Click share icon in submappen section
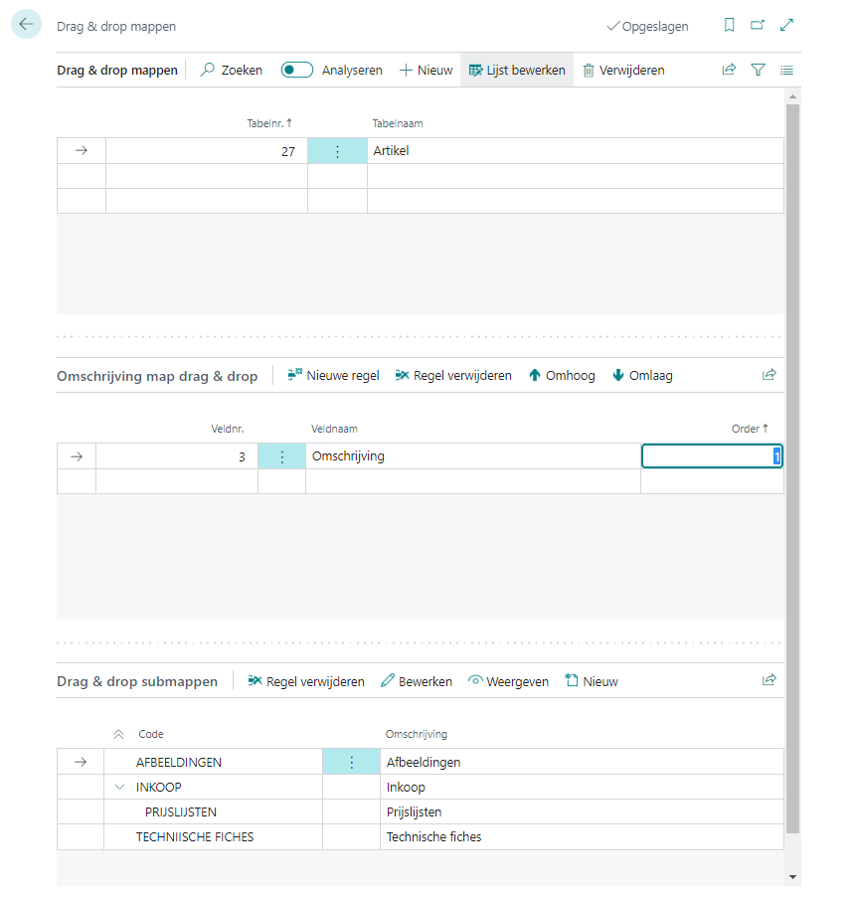Viewport: 854px width, 898px height. 769,681
